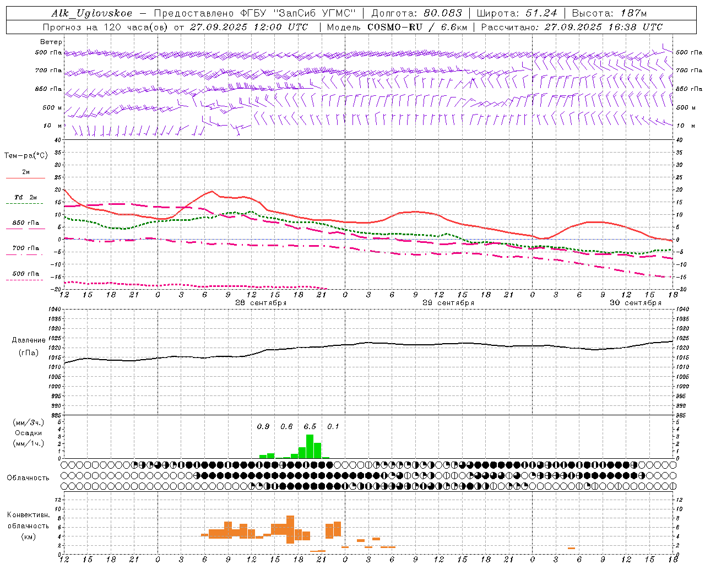Select the 29 сентября date label

pyautogui.click(x=448, y=302)
